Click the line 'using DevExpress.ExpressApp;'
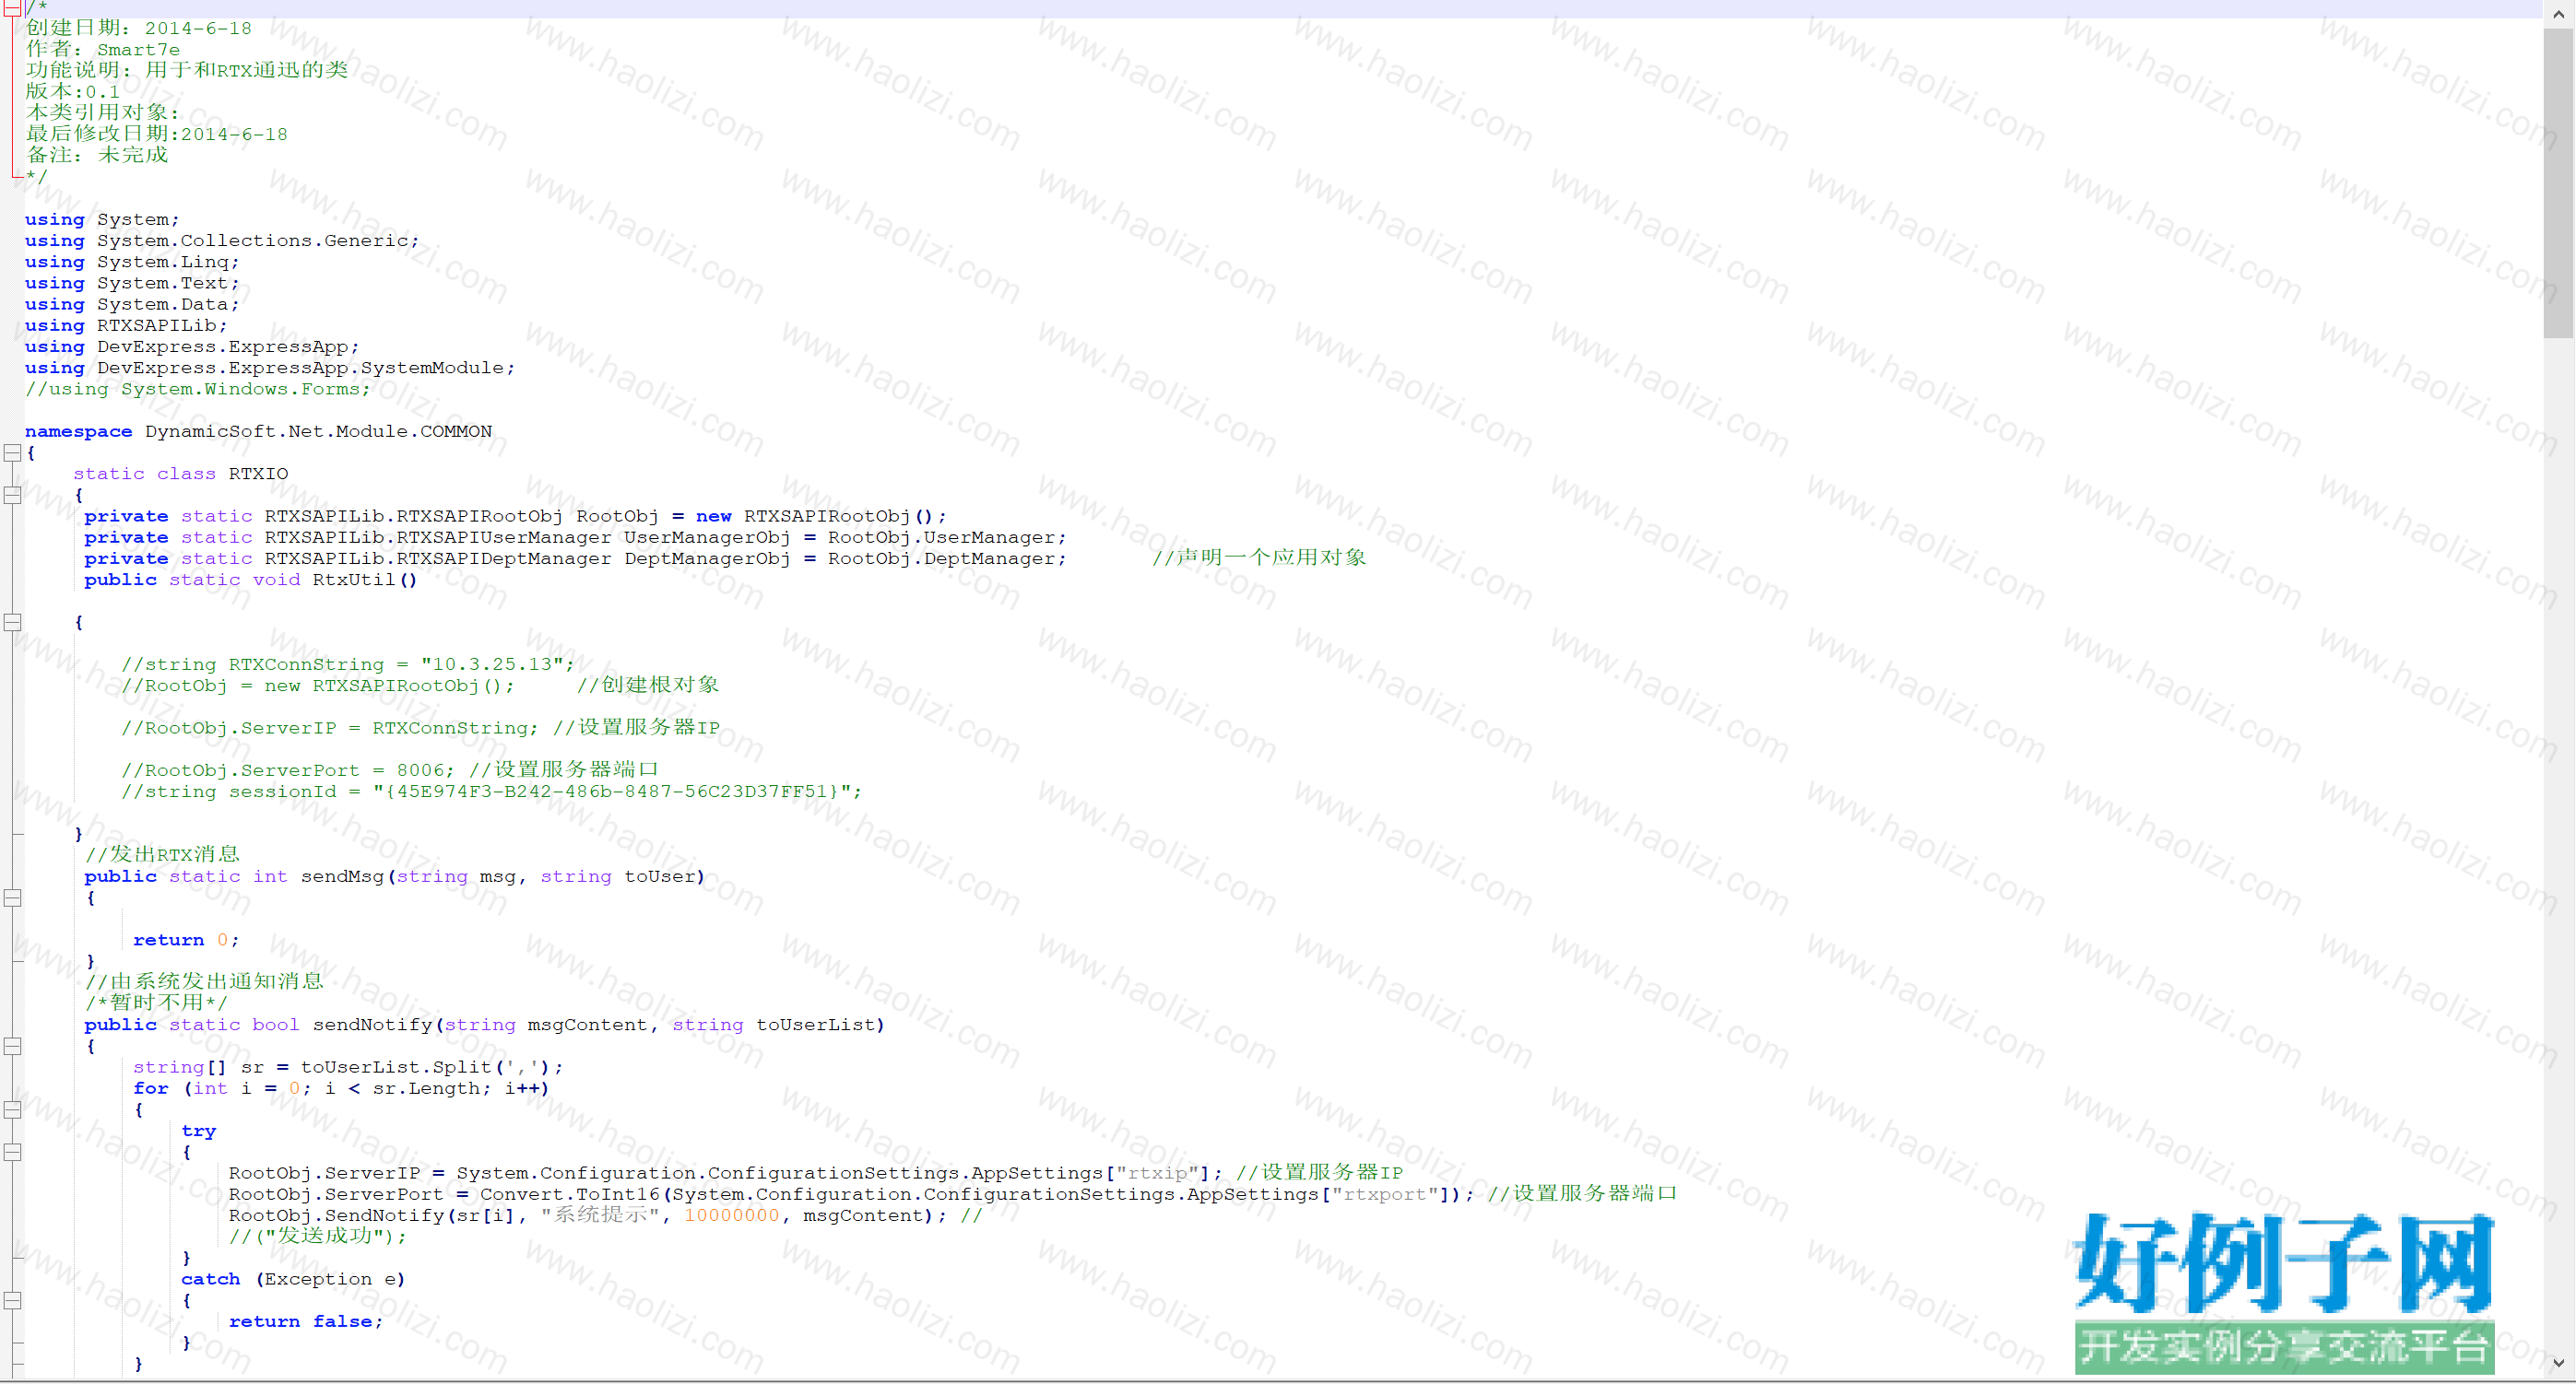The image size is (2576, 1384). (192, 346)
